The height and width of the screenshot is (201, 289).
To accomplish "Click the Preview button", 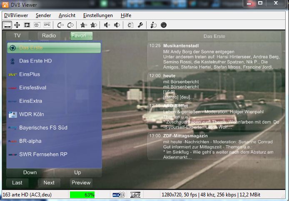I will (81, 183).
